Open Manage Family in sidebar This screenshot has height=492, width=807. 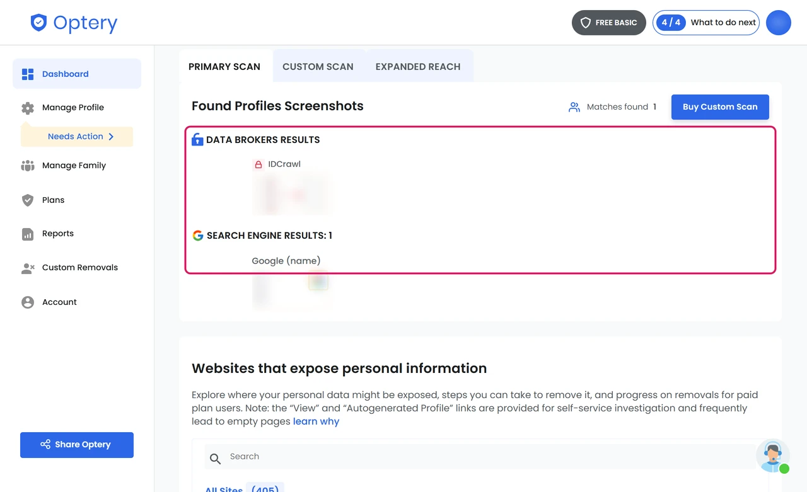click(x=74, y=166)
